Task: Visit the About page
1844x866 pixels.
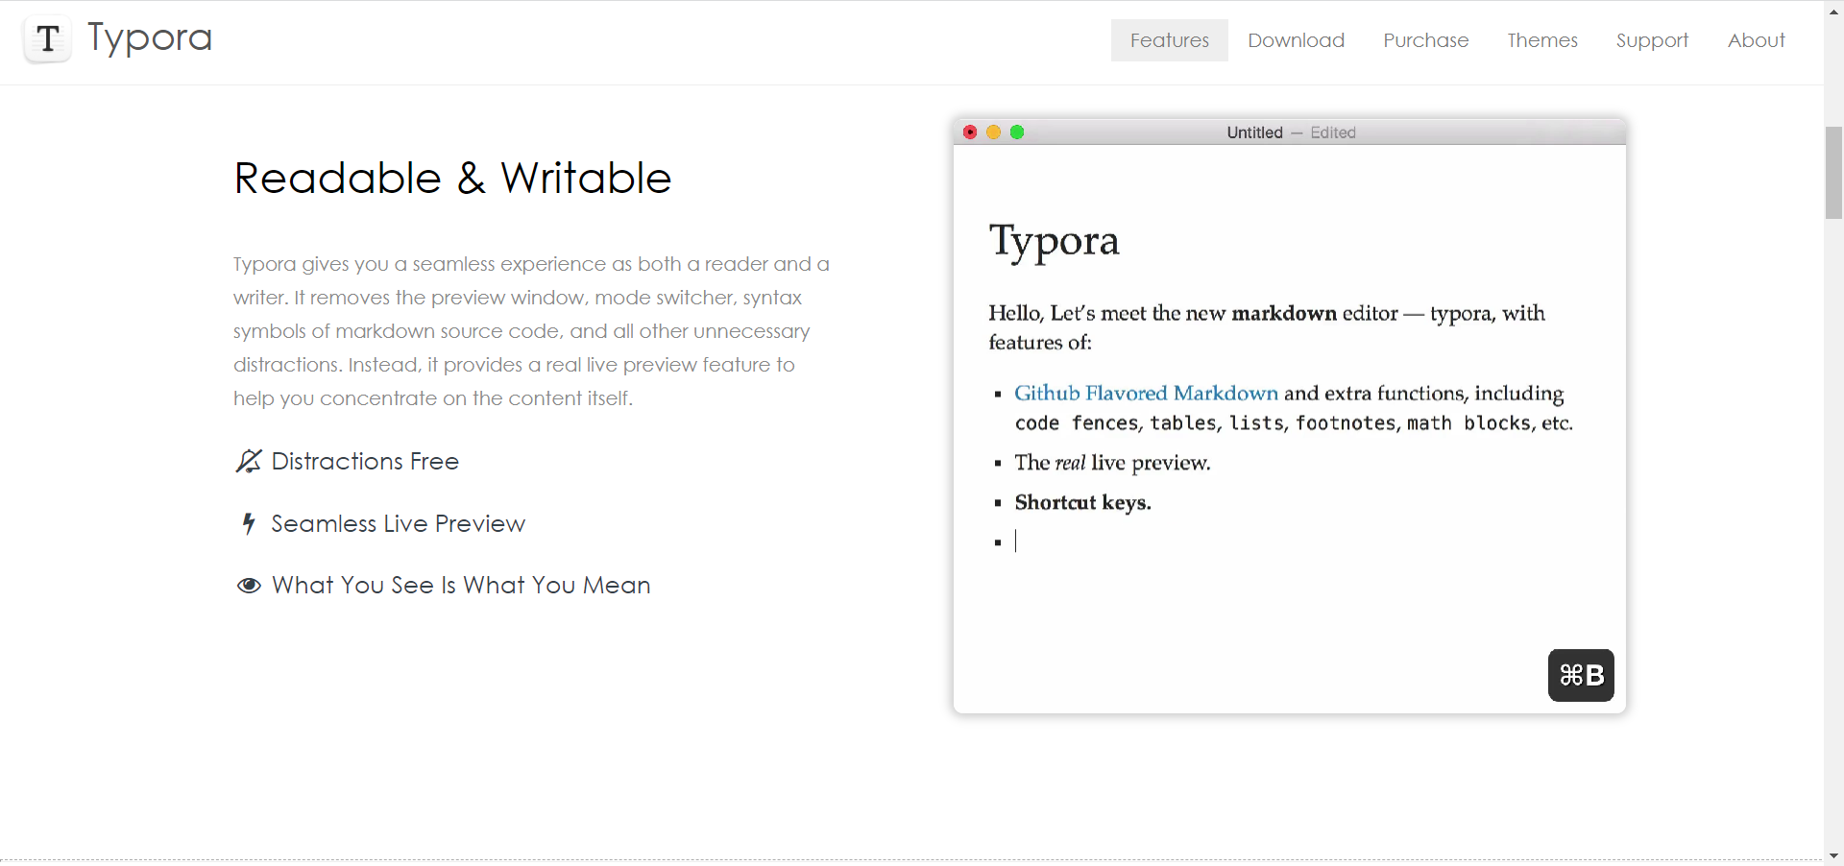Action: pos(1756,40)
